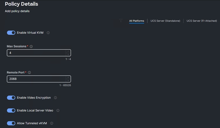The image size is (220, 128).
Task: Increase Max Sessions with up arrow
Action: pyautogui.click(x=68, y=51)
